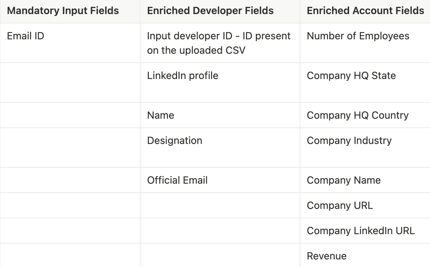
Task: Select the Designation cell
Action: click(x=175, y=141)
